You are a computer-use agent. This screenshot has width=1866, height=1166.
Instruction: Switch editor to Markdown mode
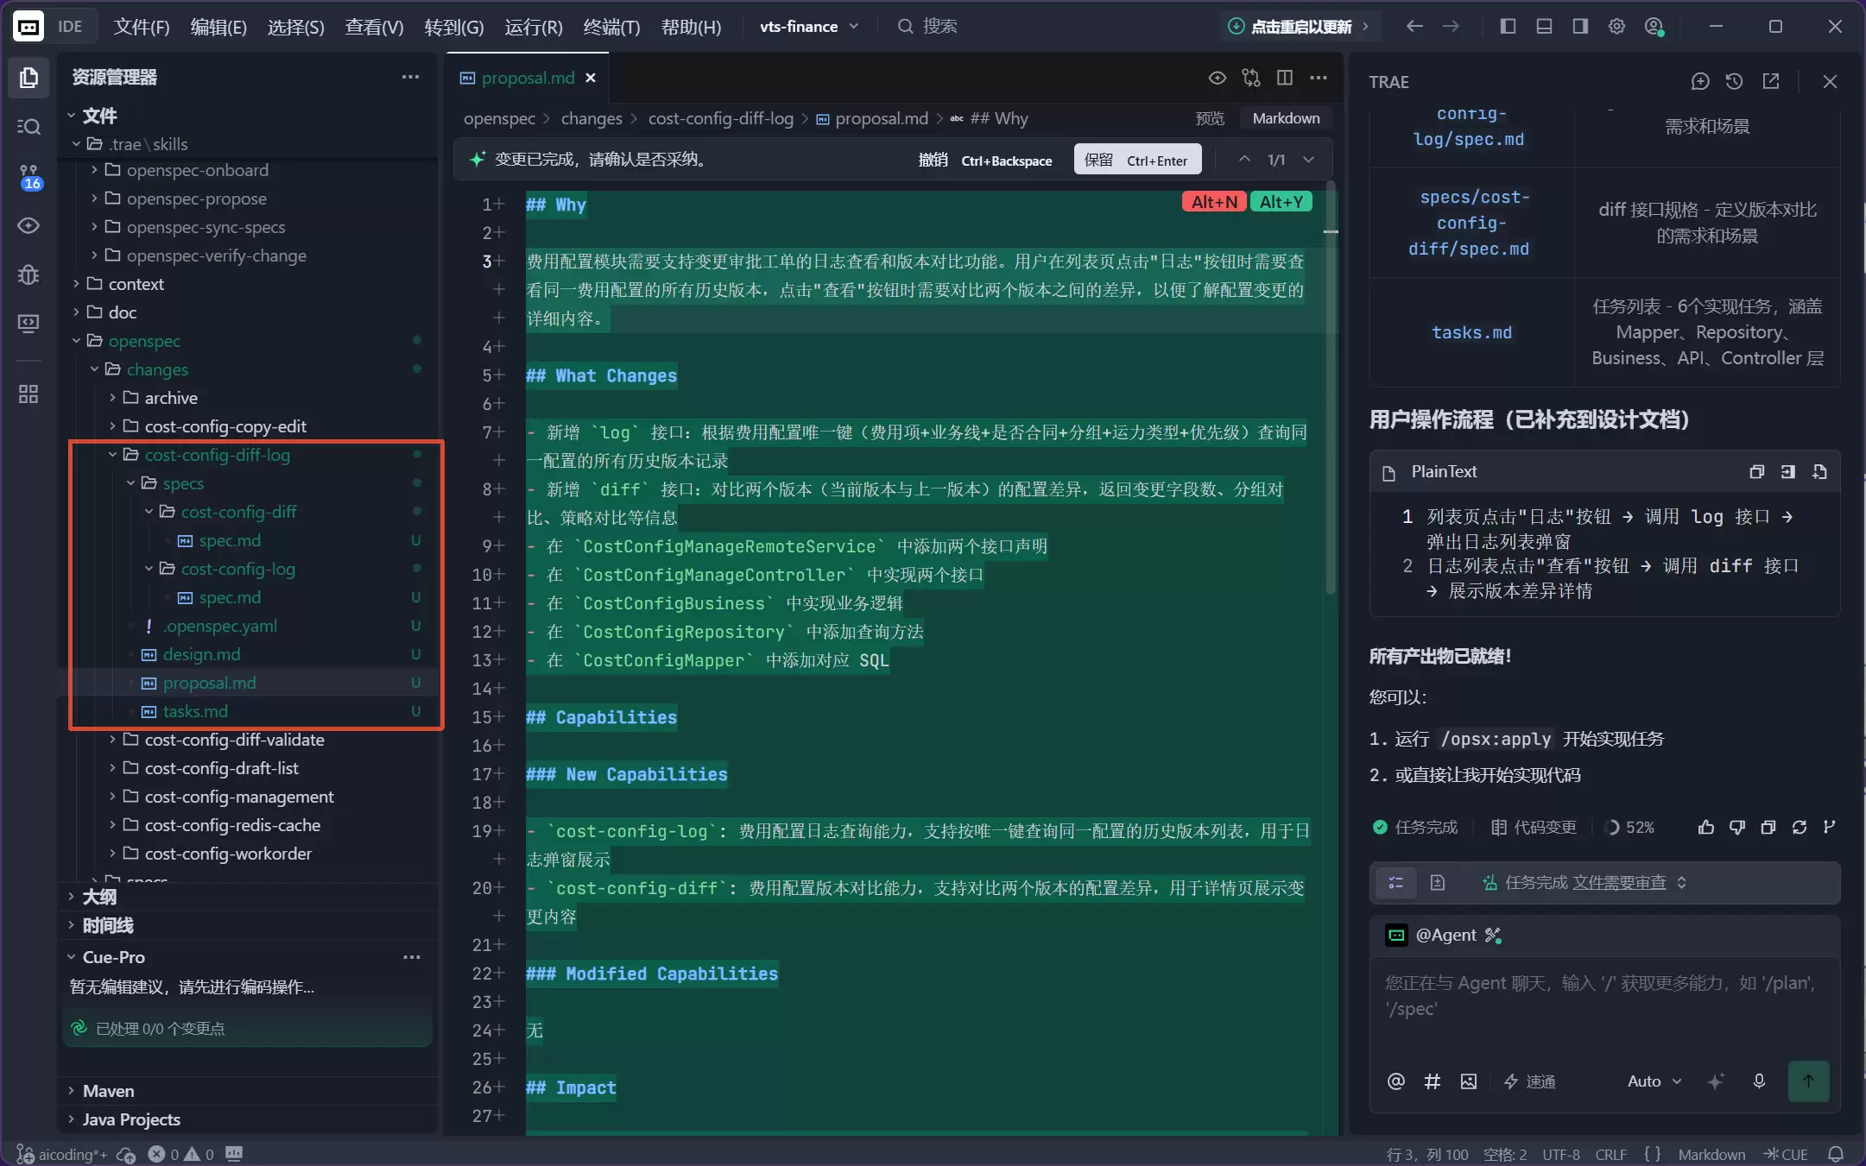(x=1286, y=118)
